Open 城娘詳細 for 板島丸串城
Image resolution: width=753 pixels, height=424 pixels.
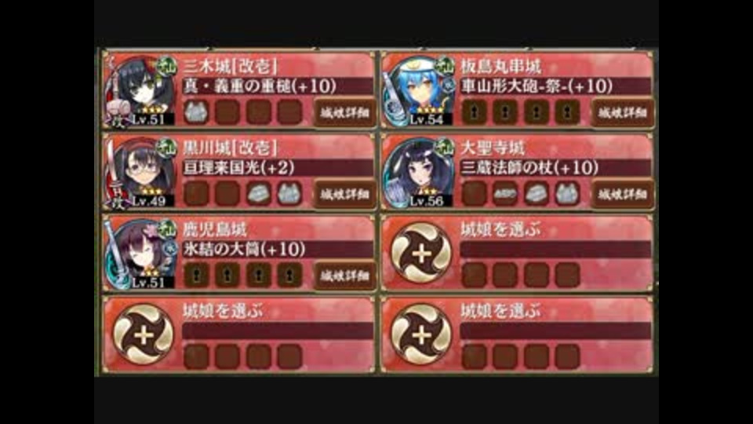click(622, 112)
